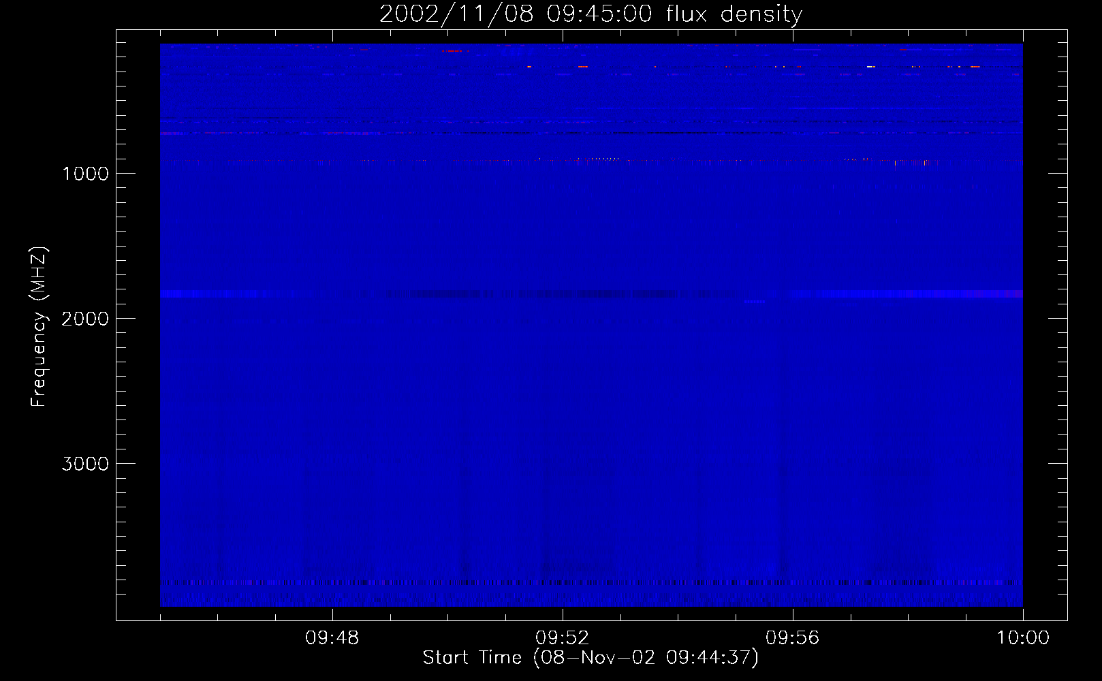The image size is (1102, 681).
Task: Click the "Start Time (08-Nov-02 09:44:37)" label
Action: 591,658
